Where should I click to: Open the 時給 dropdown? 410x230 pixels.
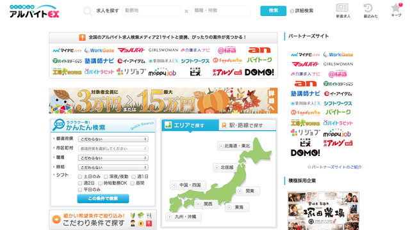click(113, 167)
